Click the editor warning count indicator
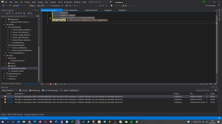222x124 pixels. point(56,84)
